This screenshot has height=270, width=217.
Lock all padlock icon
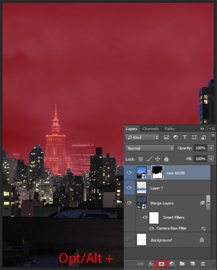(166, 159)
